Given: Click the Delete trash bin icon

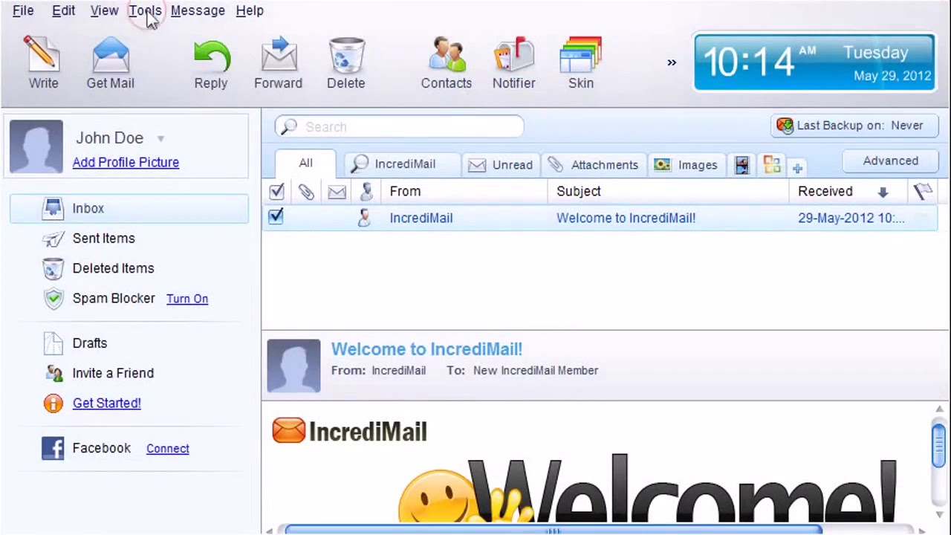Looking at the screenshot, I should pos(346,54).
